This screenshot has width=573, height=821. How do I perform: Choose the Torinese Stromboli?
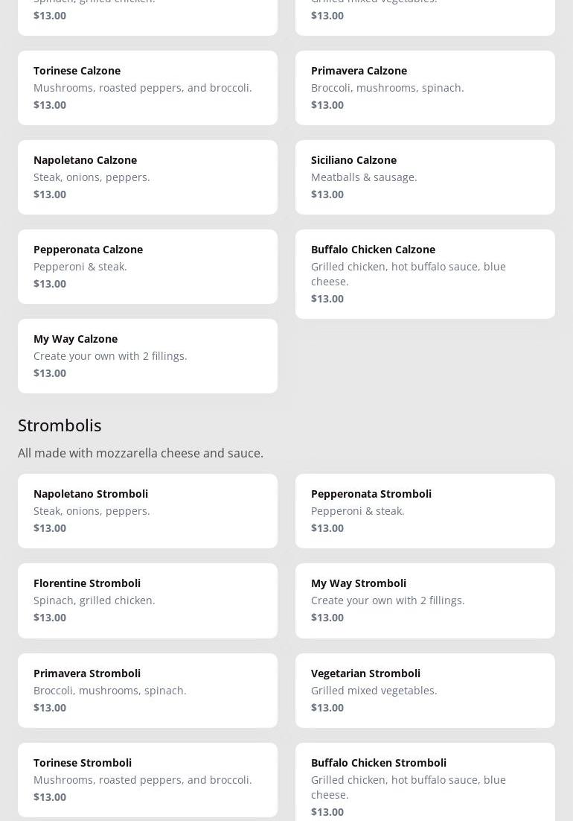[147, 779]
